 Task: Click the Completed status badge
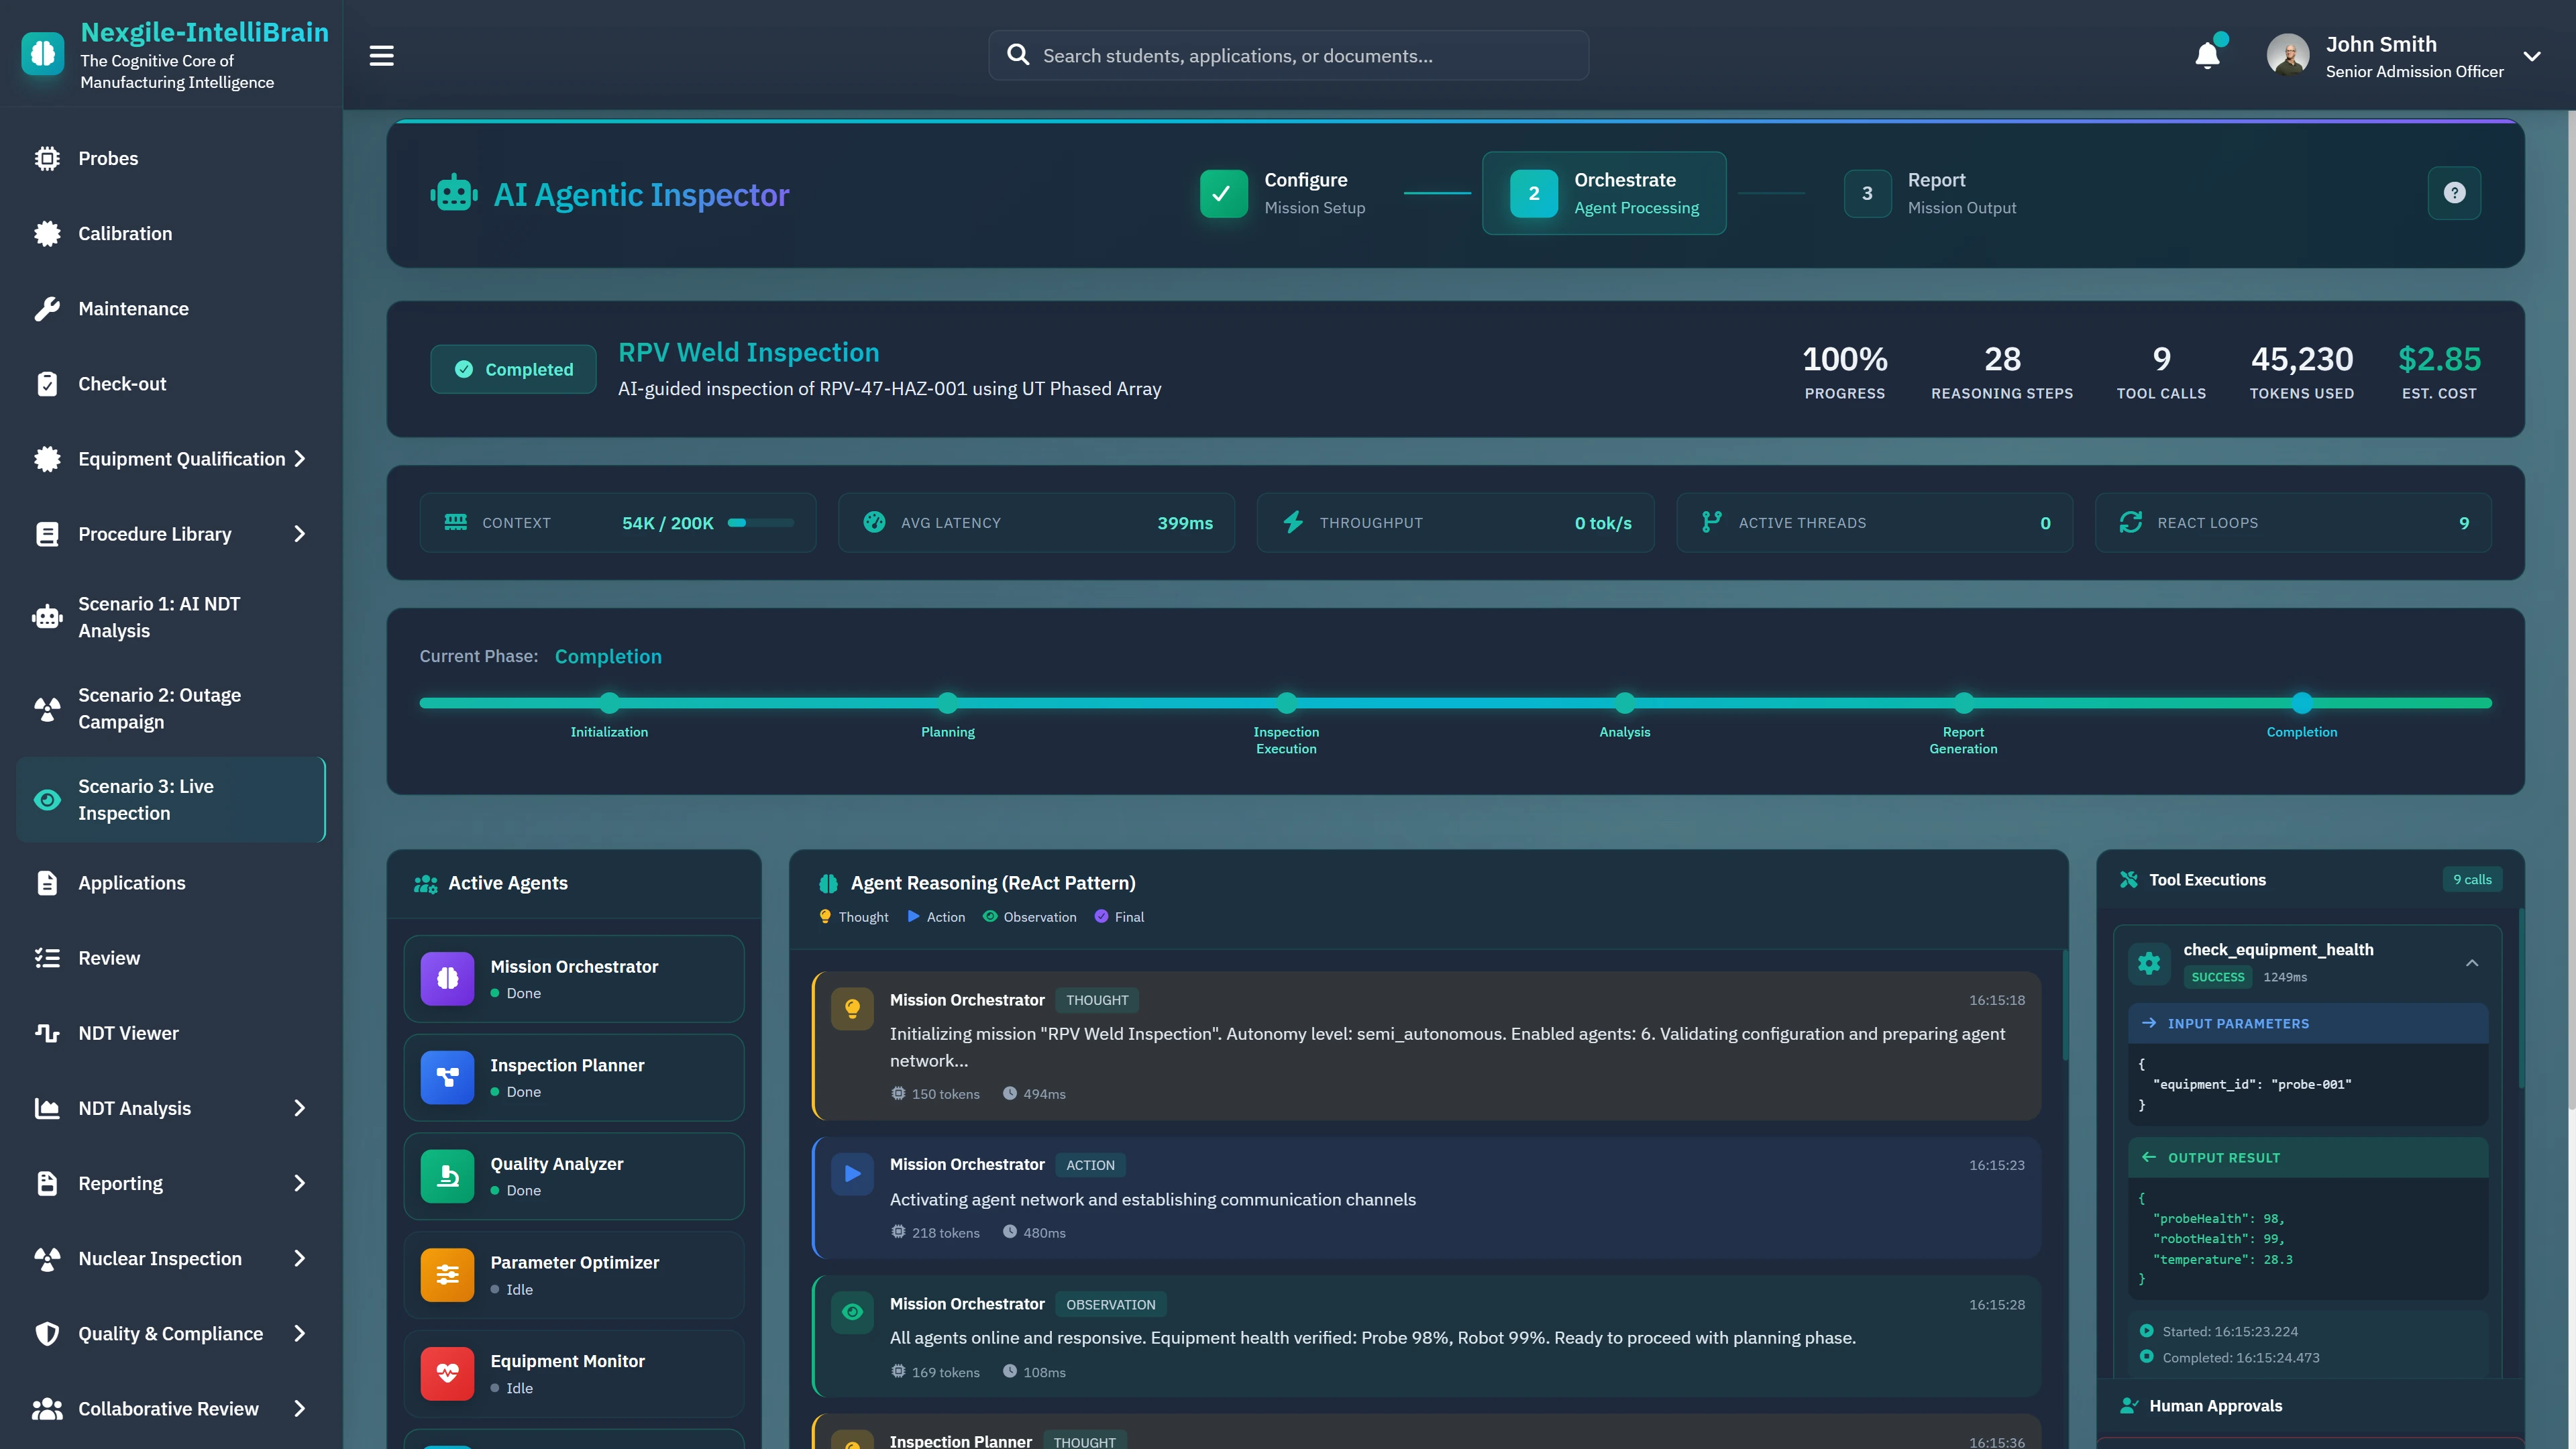click(x=514, y=369)
